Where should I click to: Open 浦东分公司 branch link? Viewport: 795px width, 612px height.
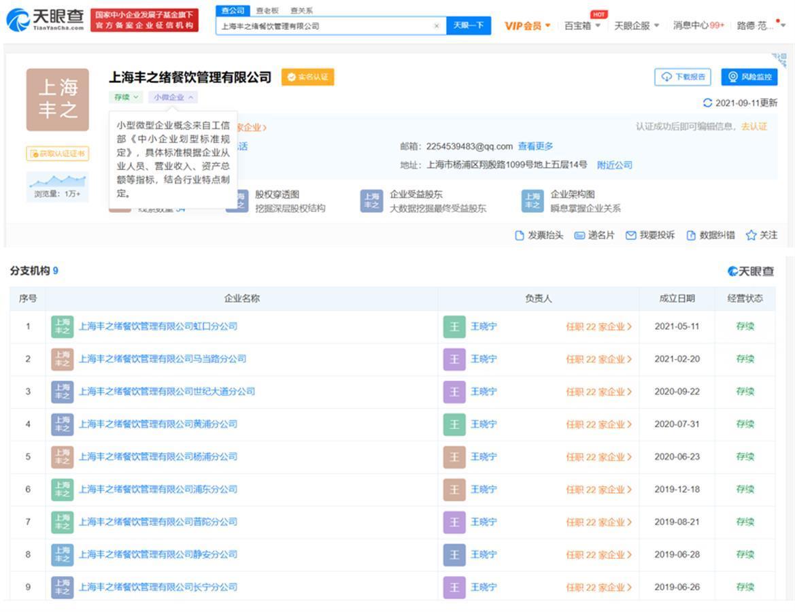(158, 490)
